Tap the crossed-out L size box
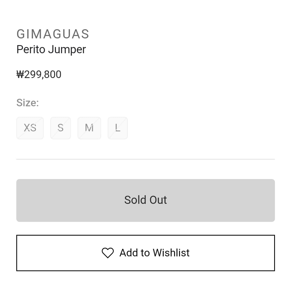This screenshot has height=291, width=291. [x=118, y=128]
